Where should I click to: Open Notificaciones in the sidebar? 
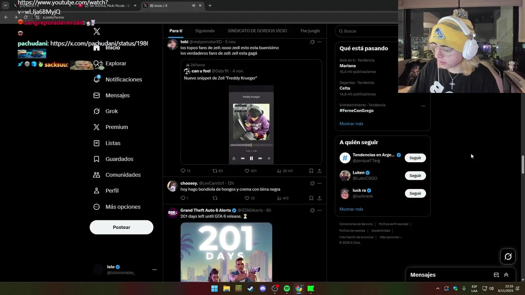tap(118, 79)
